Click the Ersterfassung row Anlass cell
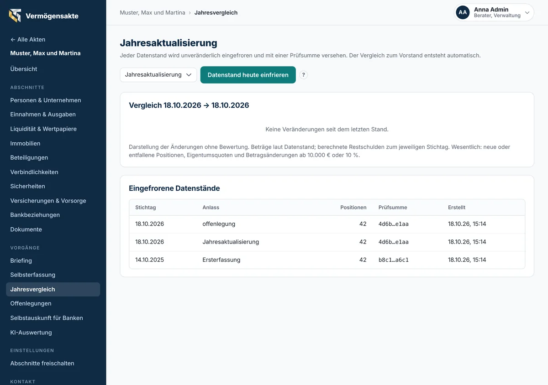The height and width of the screenshot is (385, 548). 221,260
